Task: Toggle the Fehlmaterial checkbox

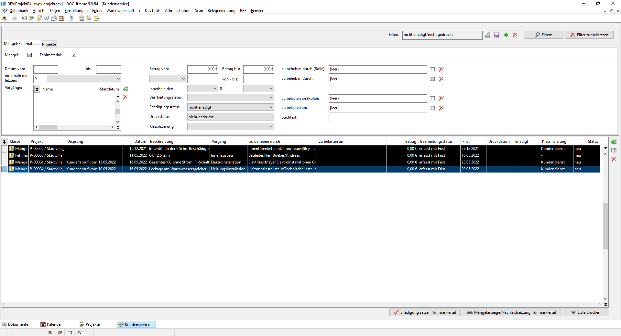Action: click(74, 55)
